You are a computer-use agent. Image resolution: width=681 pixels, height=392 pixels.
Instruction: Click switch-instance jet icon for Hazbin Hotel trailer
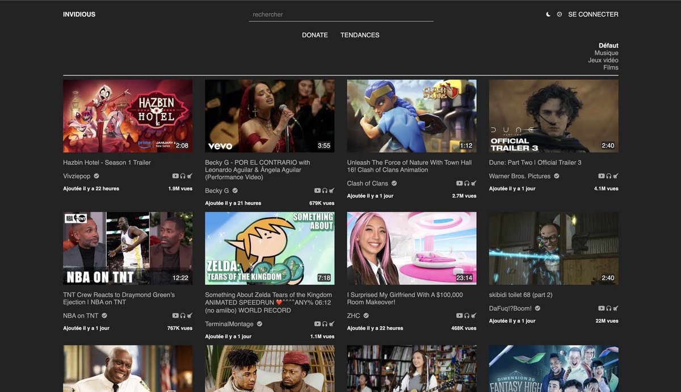190,176
